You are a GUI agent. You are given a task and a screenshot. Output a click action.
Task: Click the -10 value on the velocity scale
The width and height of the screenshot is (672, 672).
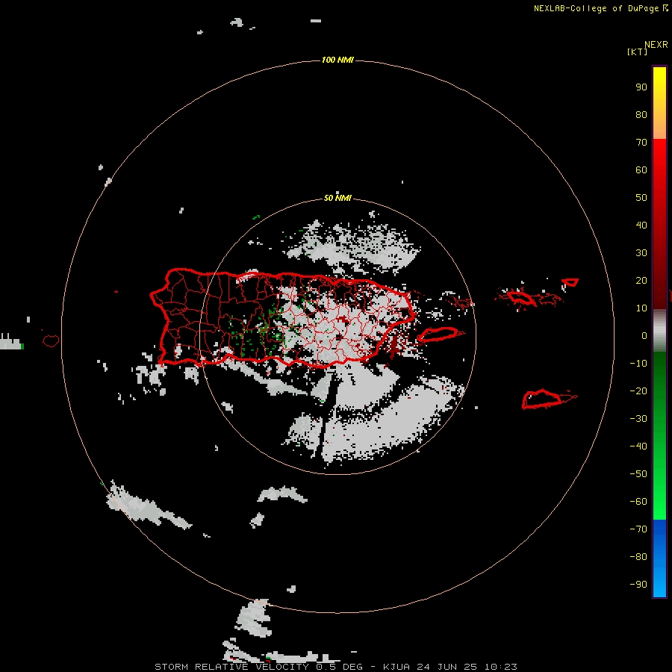638,364
